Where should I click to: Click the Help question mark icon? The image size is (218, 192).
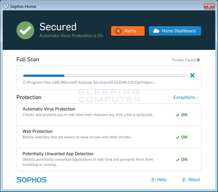pyautogui.click(x=153, y=180)
